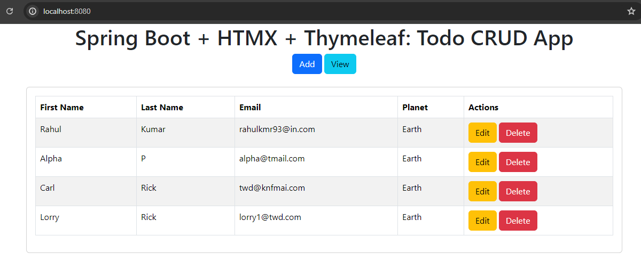Bookmark this page with the star icon
Image resolution: width=641 pixels, height=261 pixels.
point(631,11)
